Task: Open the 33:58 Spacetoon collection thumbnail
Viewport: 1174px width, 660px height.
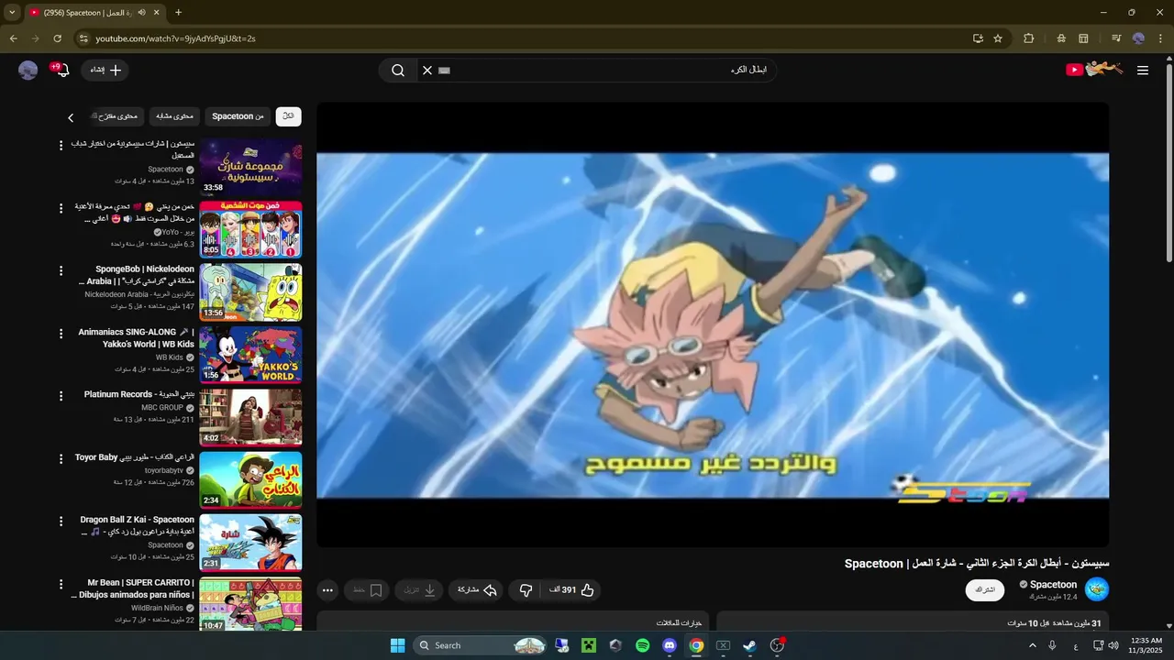Action: pos(250,167)
